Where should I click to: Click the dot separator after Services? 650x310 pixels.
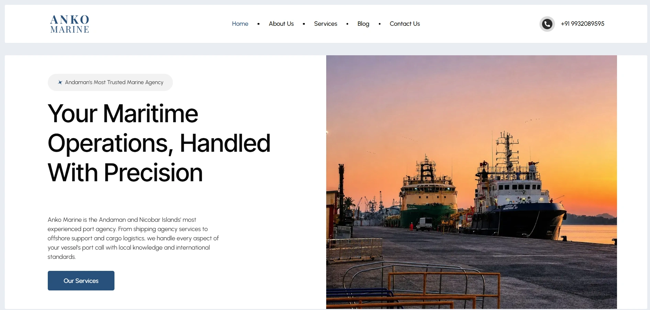(348, 24)
